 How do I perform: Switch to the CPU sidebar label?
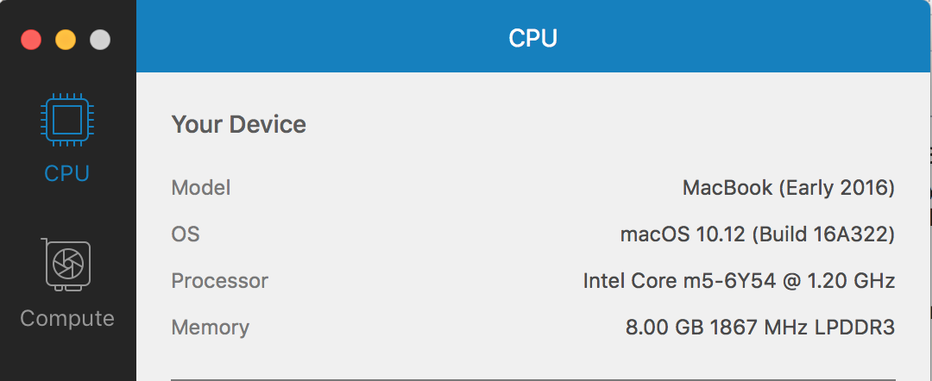pyautogui.click(x=66, y=173)
